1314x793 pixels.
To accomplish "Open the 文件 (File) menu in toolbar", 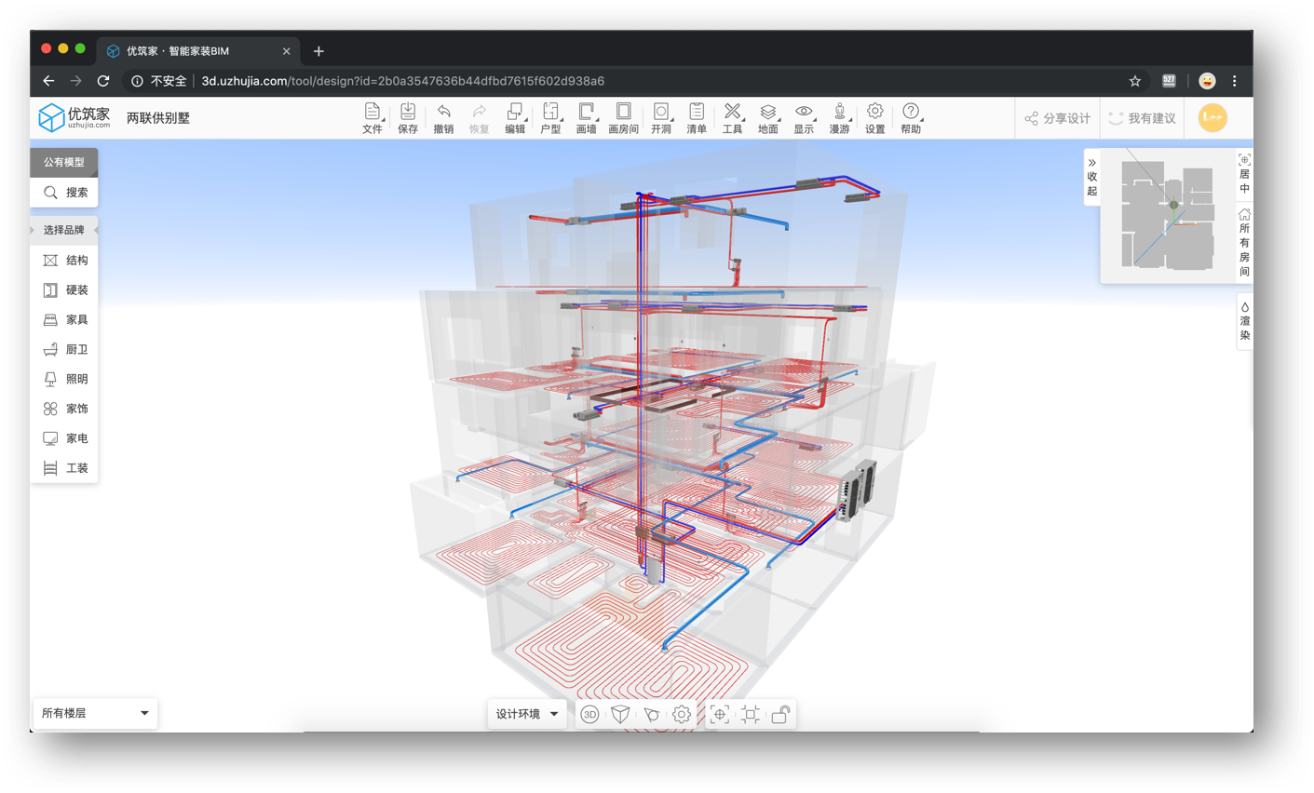I will click(373, 118).
